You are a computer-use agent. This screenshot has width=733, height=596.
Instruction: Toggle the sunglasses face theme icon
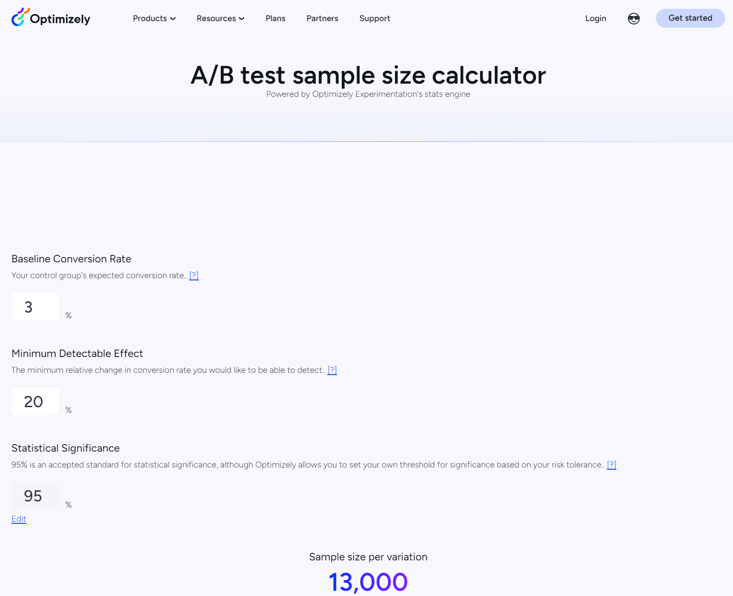coord(634,18)
